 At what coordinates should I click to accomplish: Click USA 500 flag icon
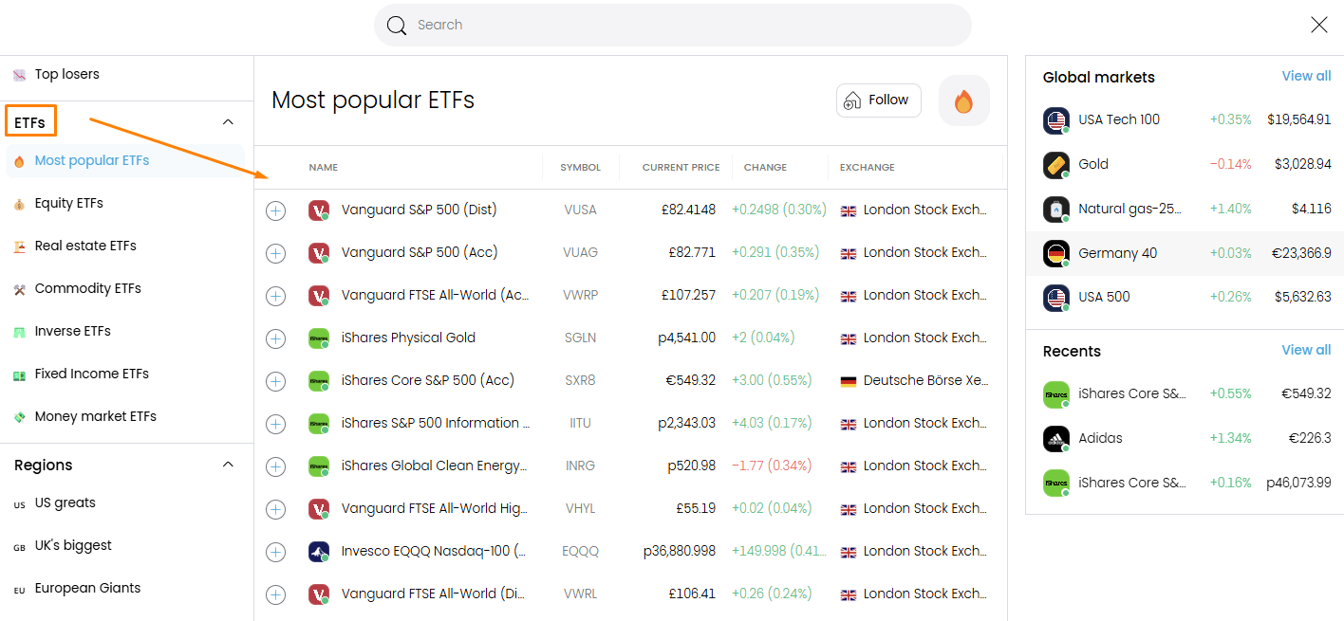pos(1056,298)
